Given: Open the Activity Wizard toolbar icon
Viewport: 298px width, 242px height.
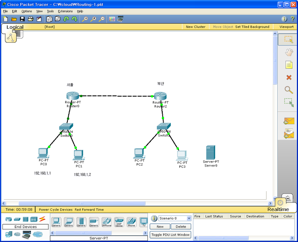Looking at the screenshot, I should [39, 19].
